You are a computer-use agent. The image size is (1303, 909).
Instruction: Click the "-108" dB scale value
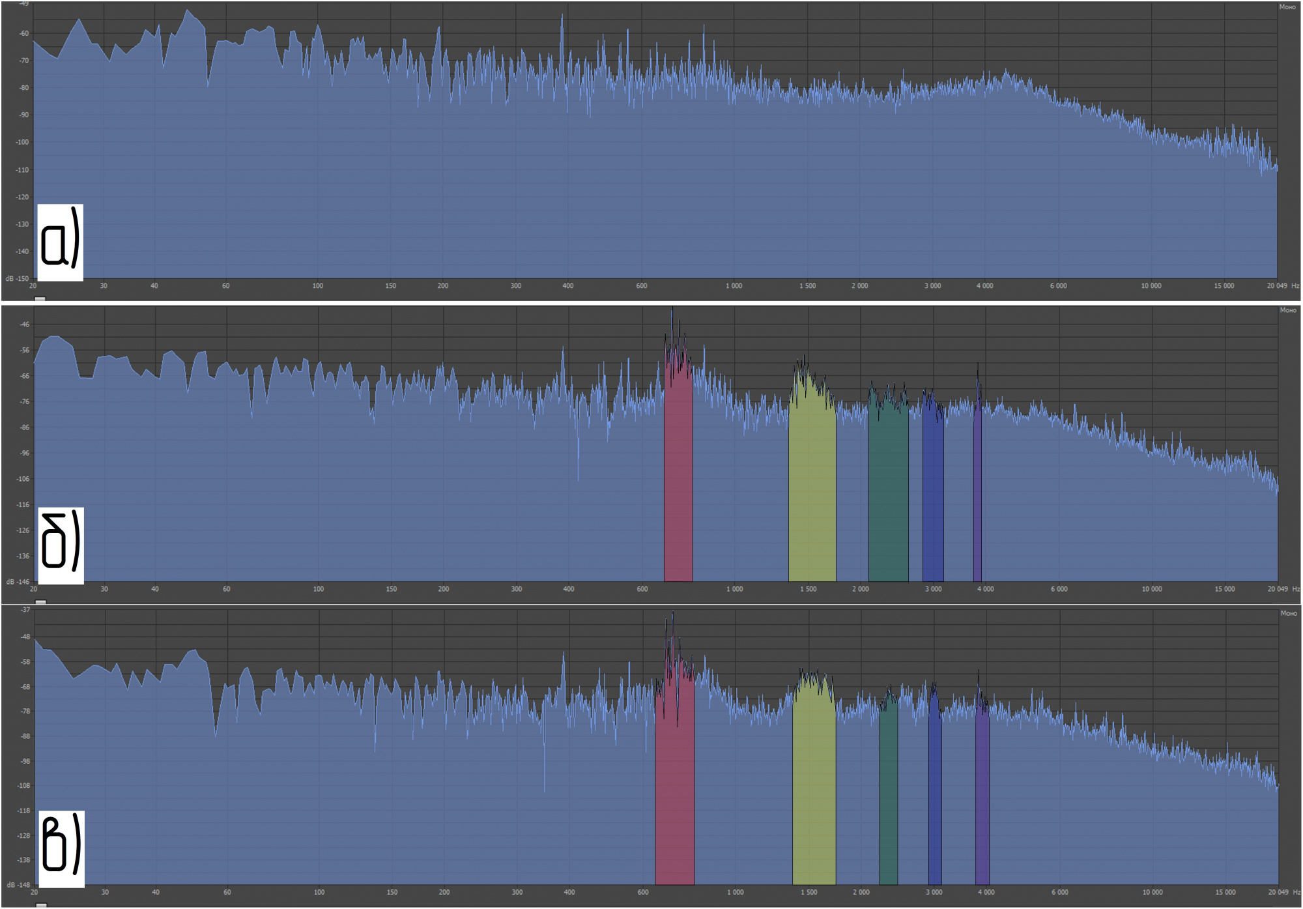click(23, 785)
